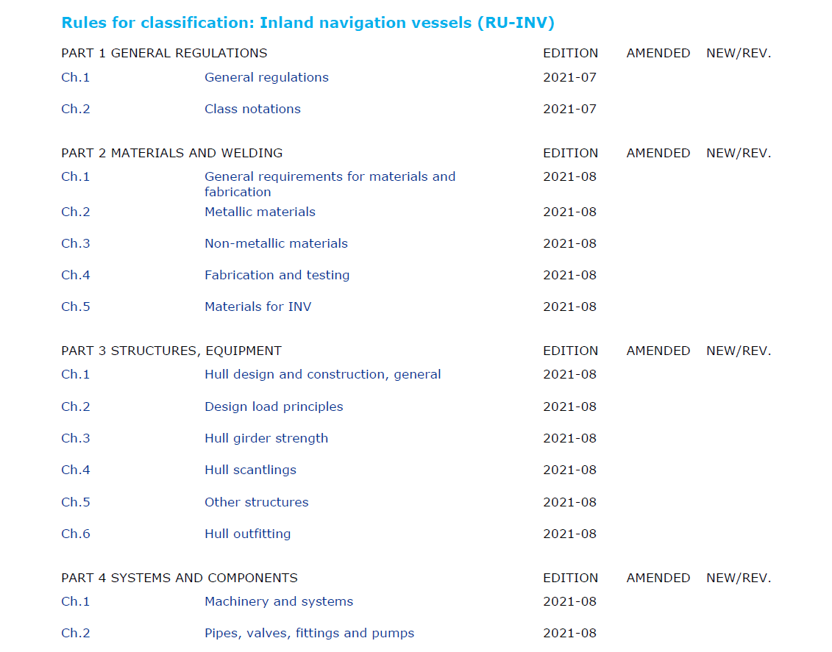Open the Design load principles chapter

pos(274,406)
